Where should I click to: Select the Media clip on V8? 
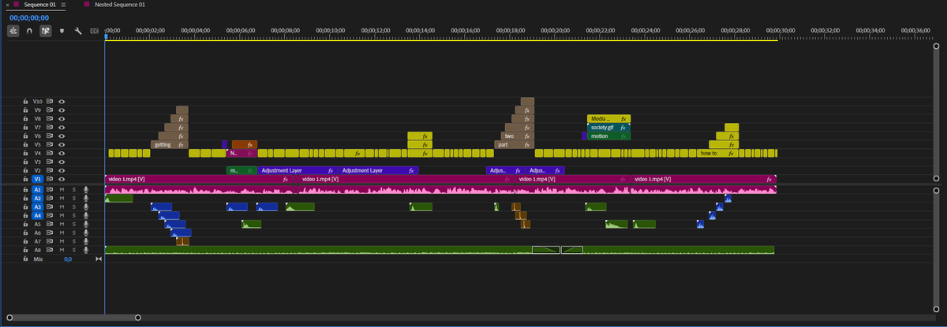tap(608, 119)
